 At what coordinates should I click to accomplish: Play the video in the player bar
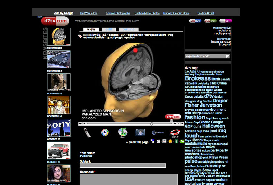coord(84,124)
